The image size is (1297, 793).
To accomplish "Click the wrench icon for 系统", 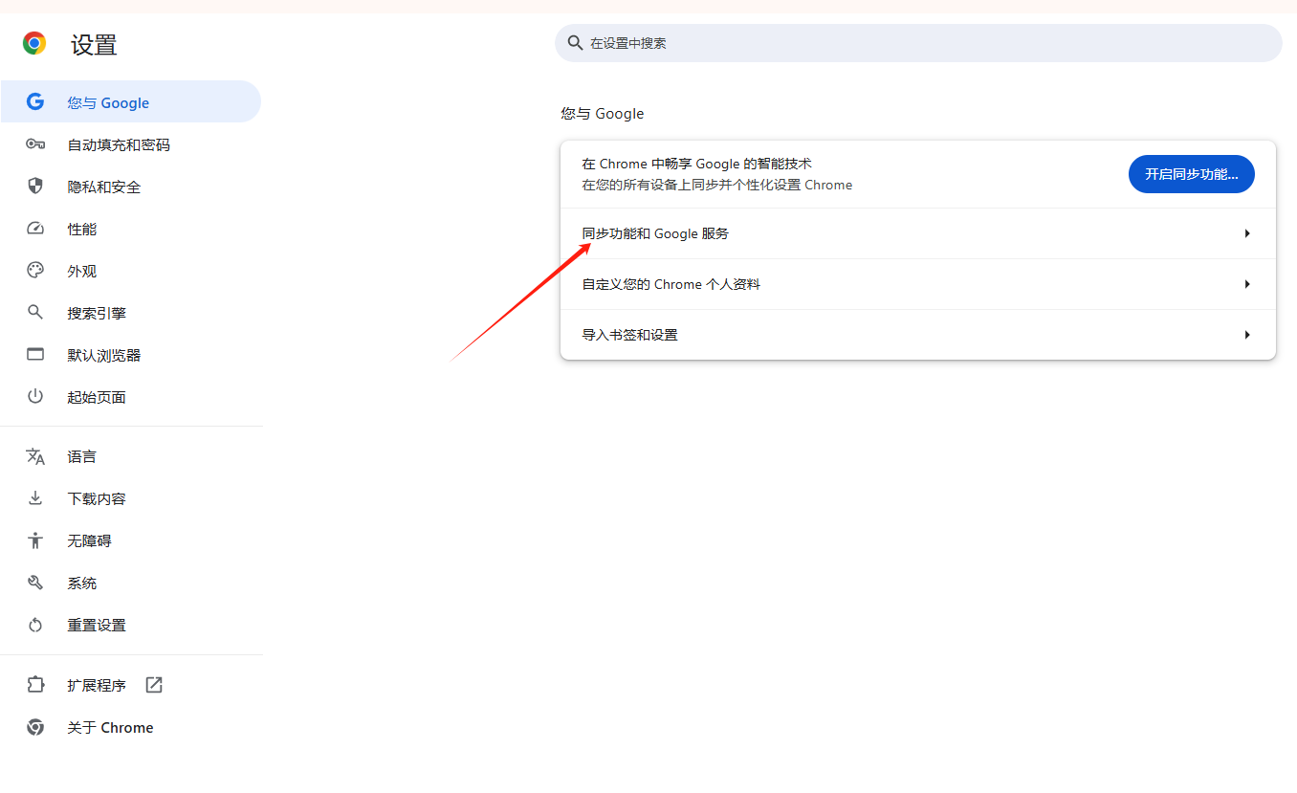I will [x=35, y=583].
